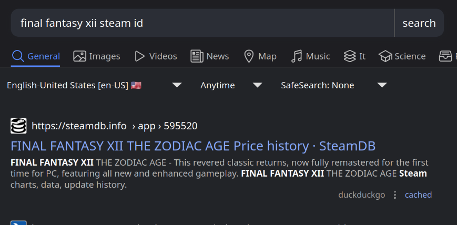Click the picture icon for Images

pyautogui.click(x=79, y=56)
